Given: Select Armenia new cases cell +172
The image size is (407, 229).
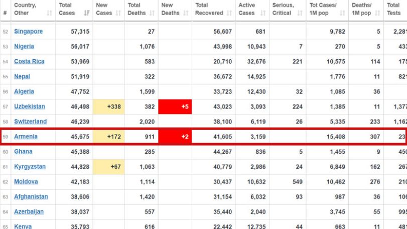Looking at the screenshot, I should [x=109, y=137].
